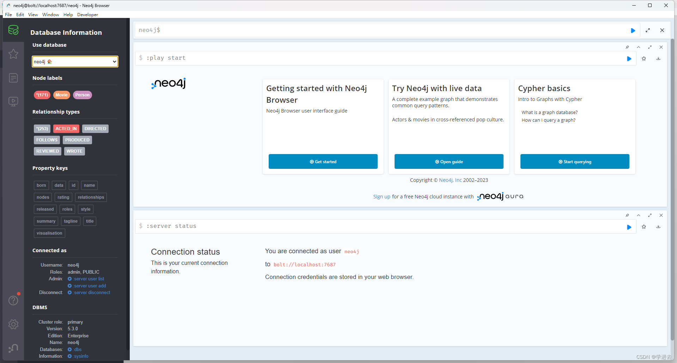Screen dimensions: 677x363
Task: Click the born property key
Action: pyautogui.click(x=41, y=185)
